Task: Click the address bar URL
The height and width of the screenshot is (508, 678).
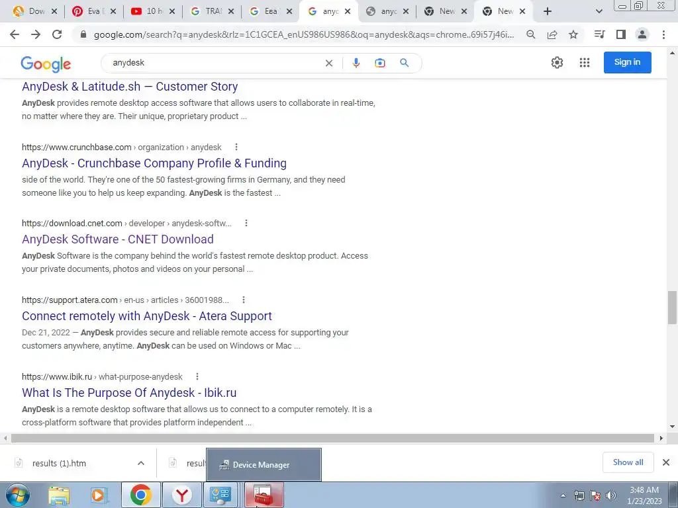Action: click(x=303, y=34)
